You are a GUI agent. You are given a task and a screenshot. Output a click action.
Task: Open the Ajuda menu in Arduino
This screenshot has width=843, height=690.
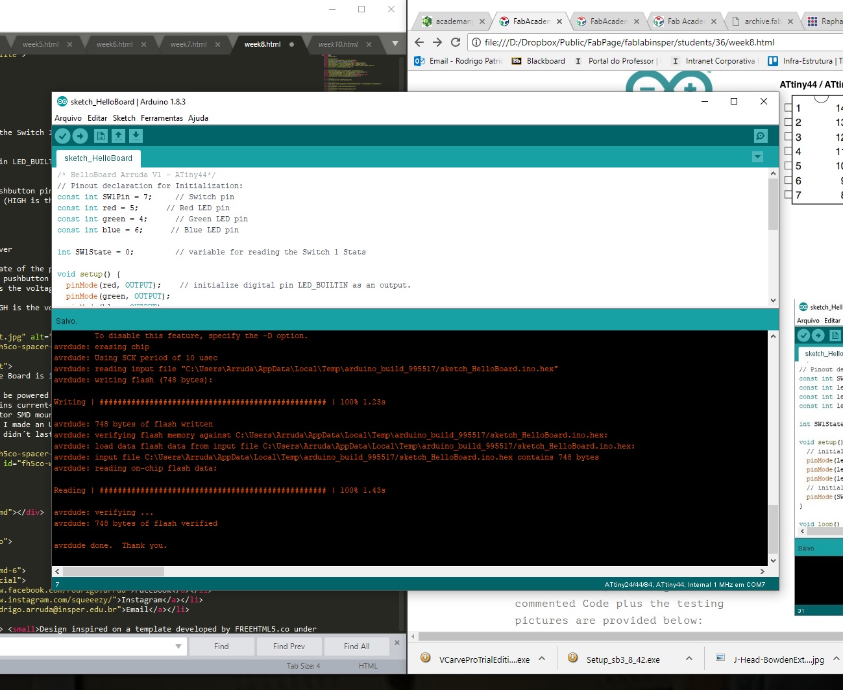(199, 118)
